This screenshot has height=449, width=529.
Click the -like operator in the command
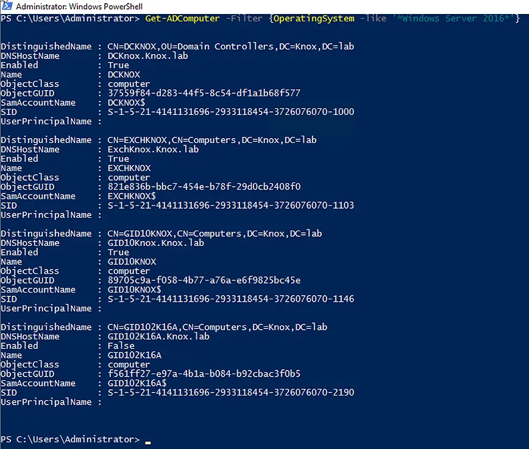[373, 18]
